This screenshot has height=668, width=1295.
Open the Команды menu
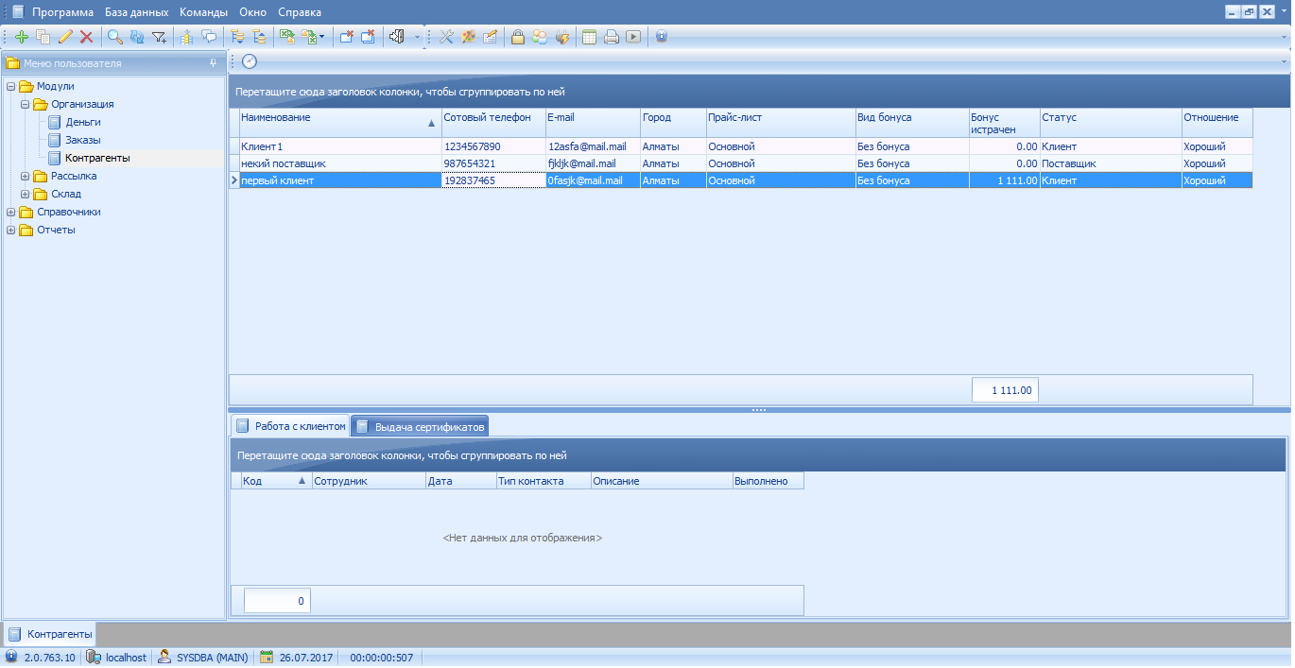point(203,12)
